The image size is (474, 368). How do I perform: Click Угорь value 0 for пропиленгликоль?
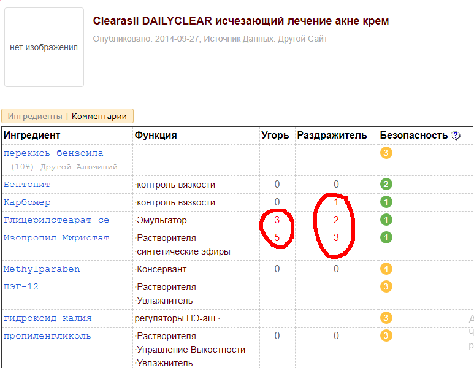tap(277, 335)
